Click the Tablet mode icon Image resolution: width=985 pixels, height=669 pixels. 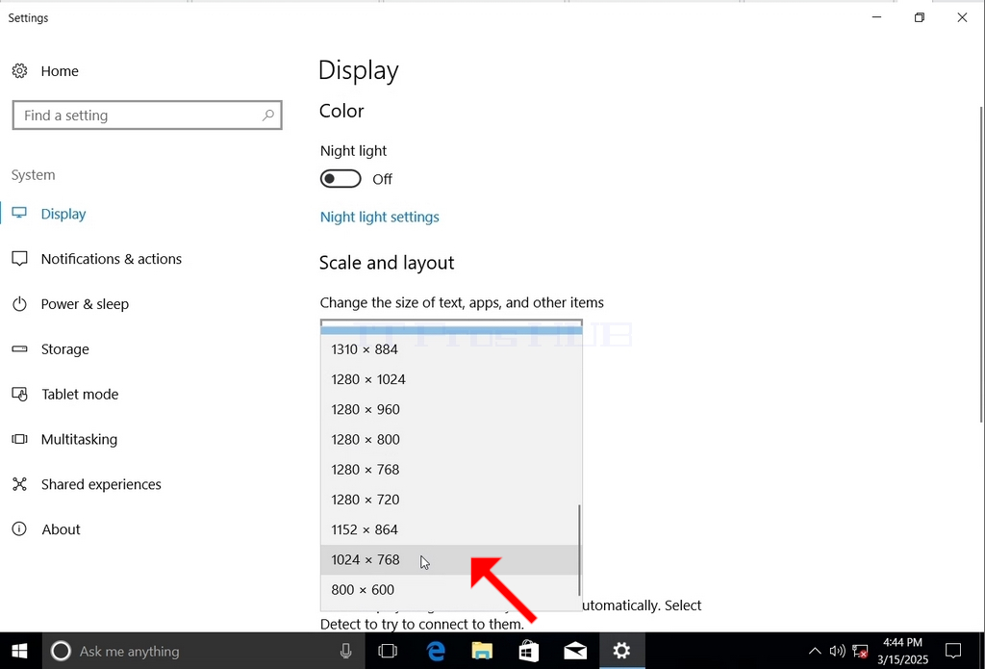click(x=19, y=395)
